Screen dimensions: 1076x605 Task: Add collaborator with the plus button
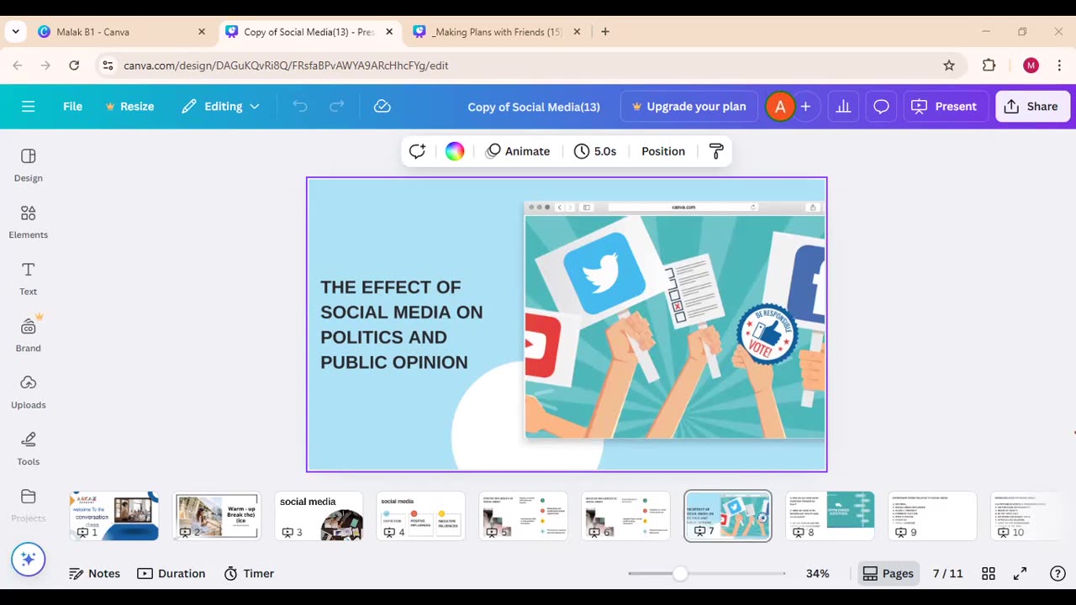click(x=805, y=107)
